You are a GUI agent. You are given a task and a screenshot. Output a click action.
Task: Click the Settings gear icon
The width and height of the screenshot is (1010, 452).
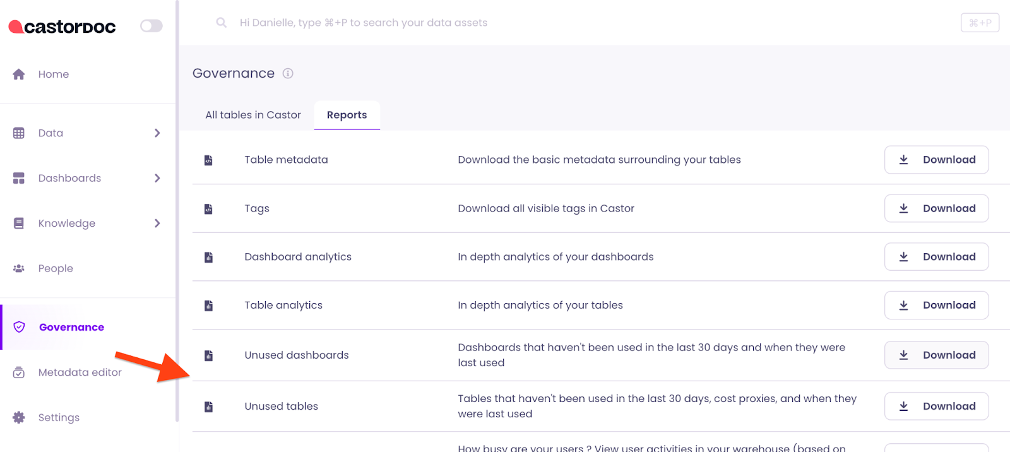19,417
